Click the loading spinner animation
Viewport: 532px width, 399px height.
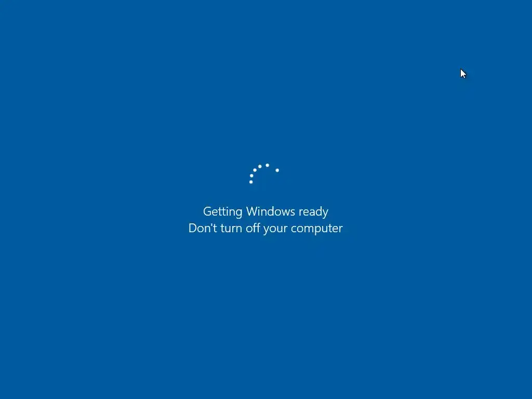tap(264, 174)
